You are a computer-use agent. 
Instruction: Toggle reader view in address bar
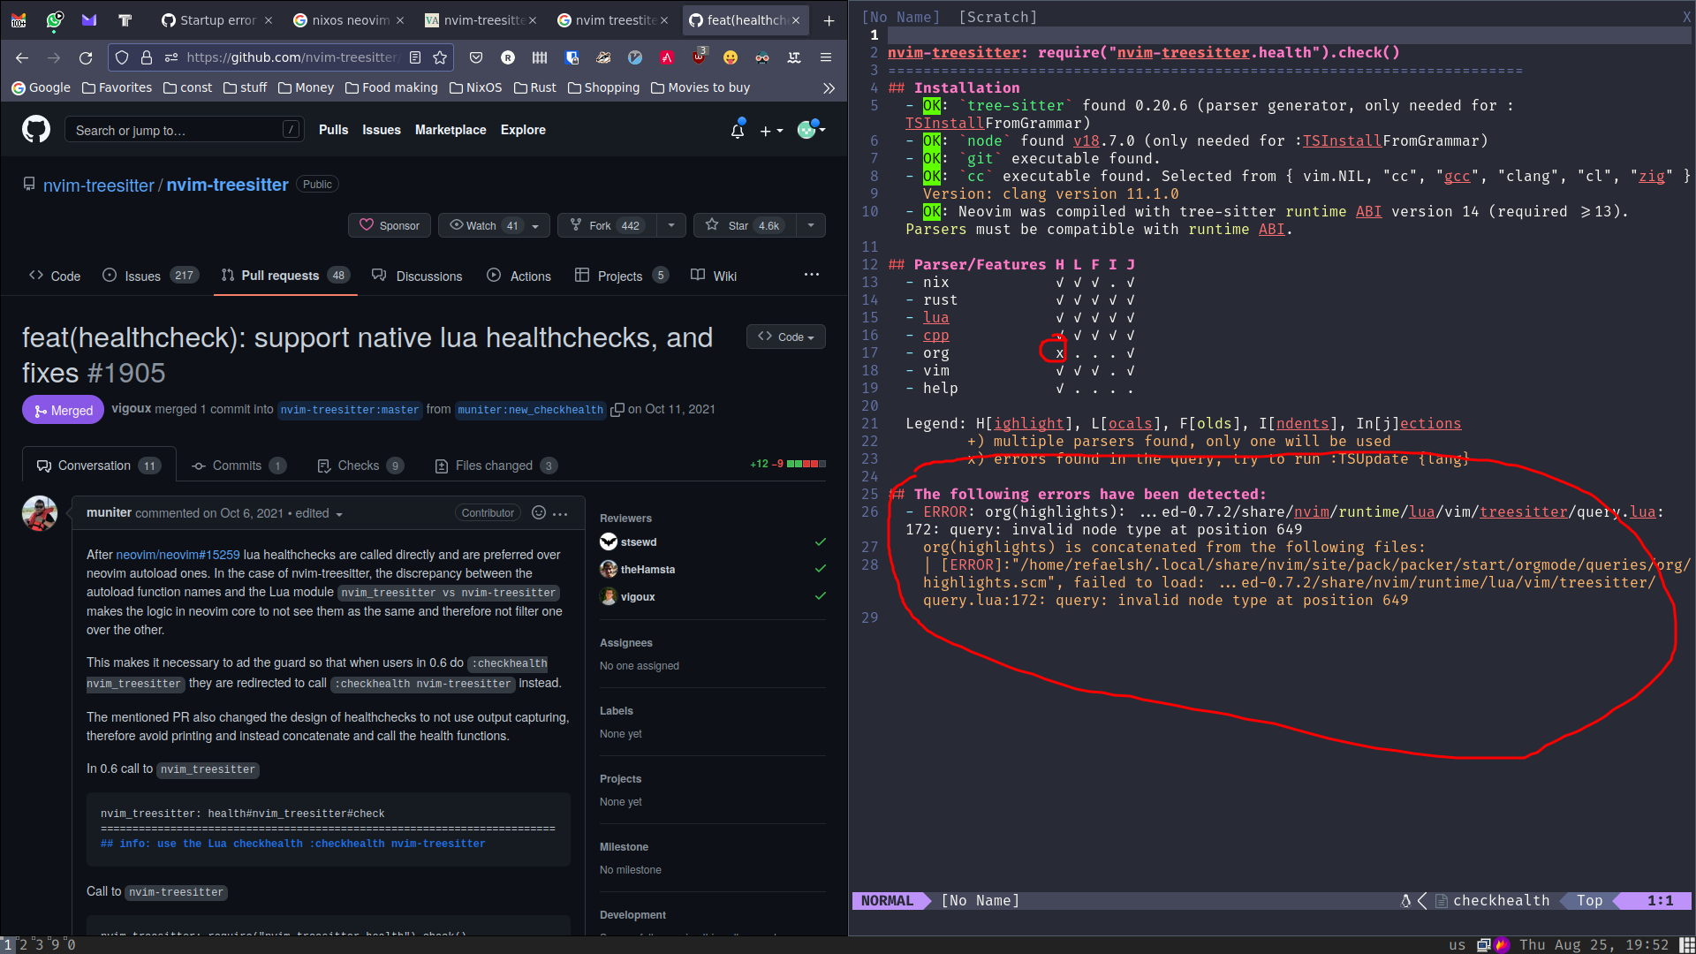coord(415,57)
